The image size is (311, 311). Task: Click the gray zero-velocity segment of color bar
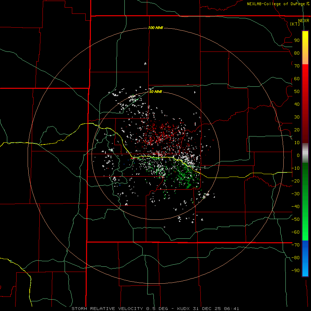point(305,153)
